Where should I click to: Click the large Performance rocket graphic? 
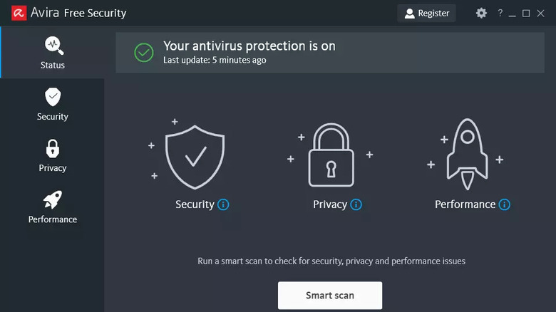tap(467, 155)
